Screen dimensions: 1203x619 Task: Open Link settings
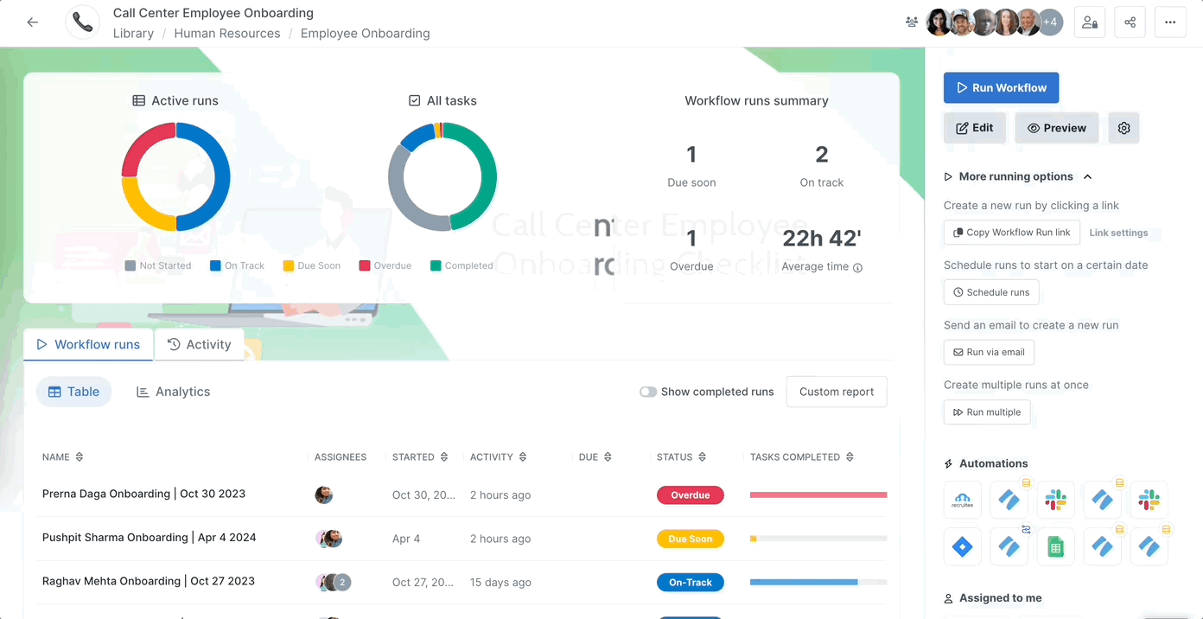[x=1118, y=233]
